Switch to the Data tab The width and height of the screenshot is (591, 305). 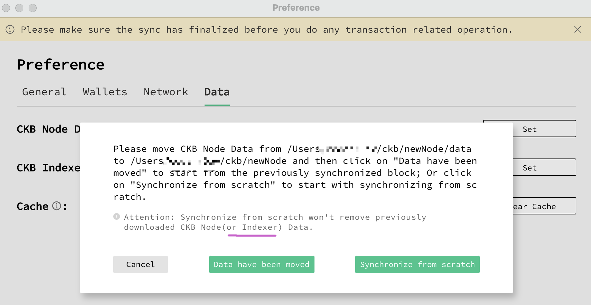point(217,92)
